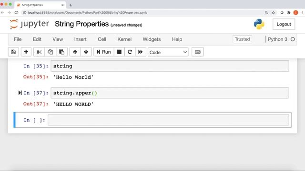Viewport: 305px width, 171px height.
Task: Click the Logout button
Action: click(x=284, y=24)
